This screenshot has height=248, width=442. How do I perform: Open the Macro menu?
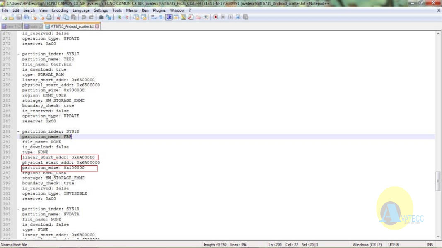(x=132, y=10)
